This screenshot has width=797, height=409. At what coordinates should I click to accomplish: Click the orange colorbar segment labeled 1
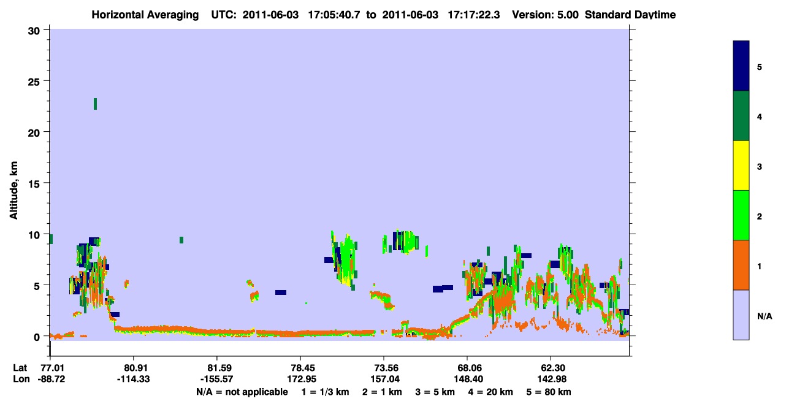(741, 265)
